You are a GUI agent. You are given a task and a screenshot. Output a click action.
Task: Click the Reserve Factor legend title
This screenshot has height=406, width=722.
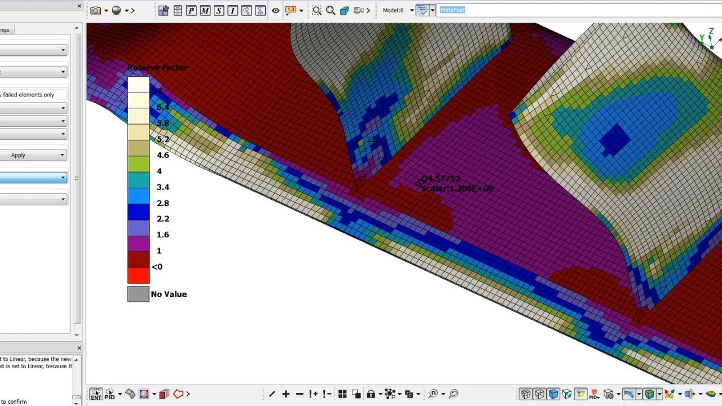(x=157, y=68)
